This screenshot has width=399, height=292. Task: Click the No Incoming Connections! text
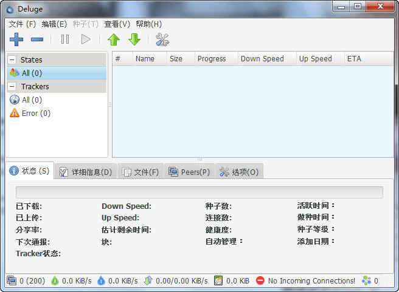tap(311, 281)
